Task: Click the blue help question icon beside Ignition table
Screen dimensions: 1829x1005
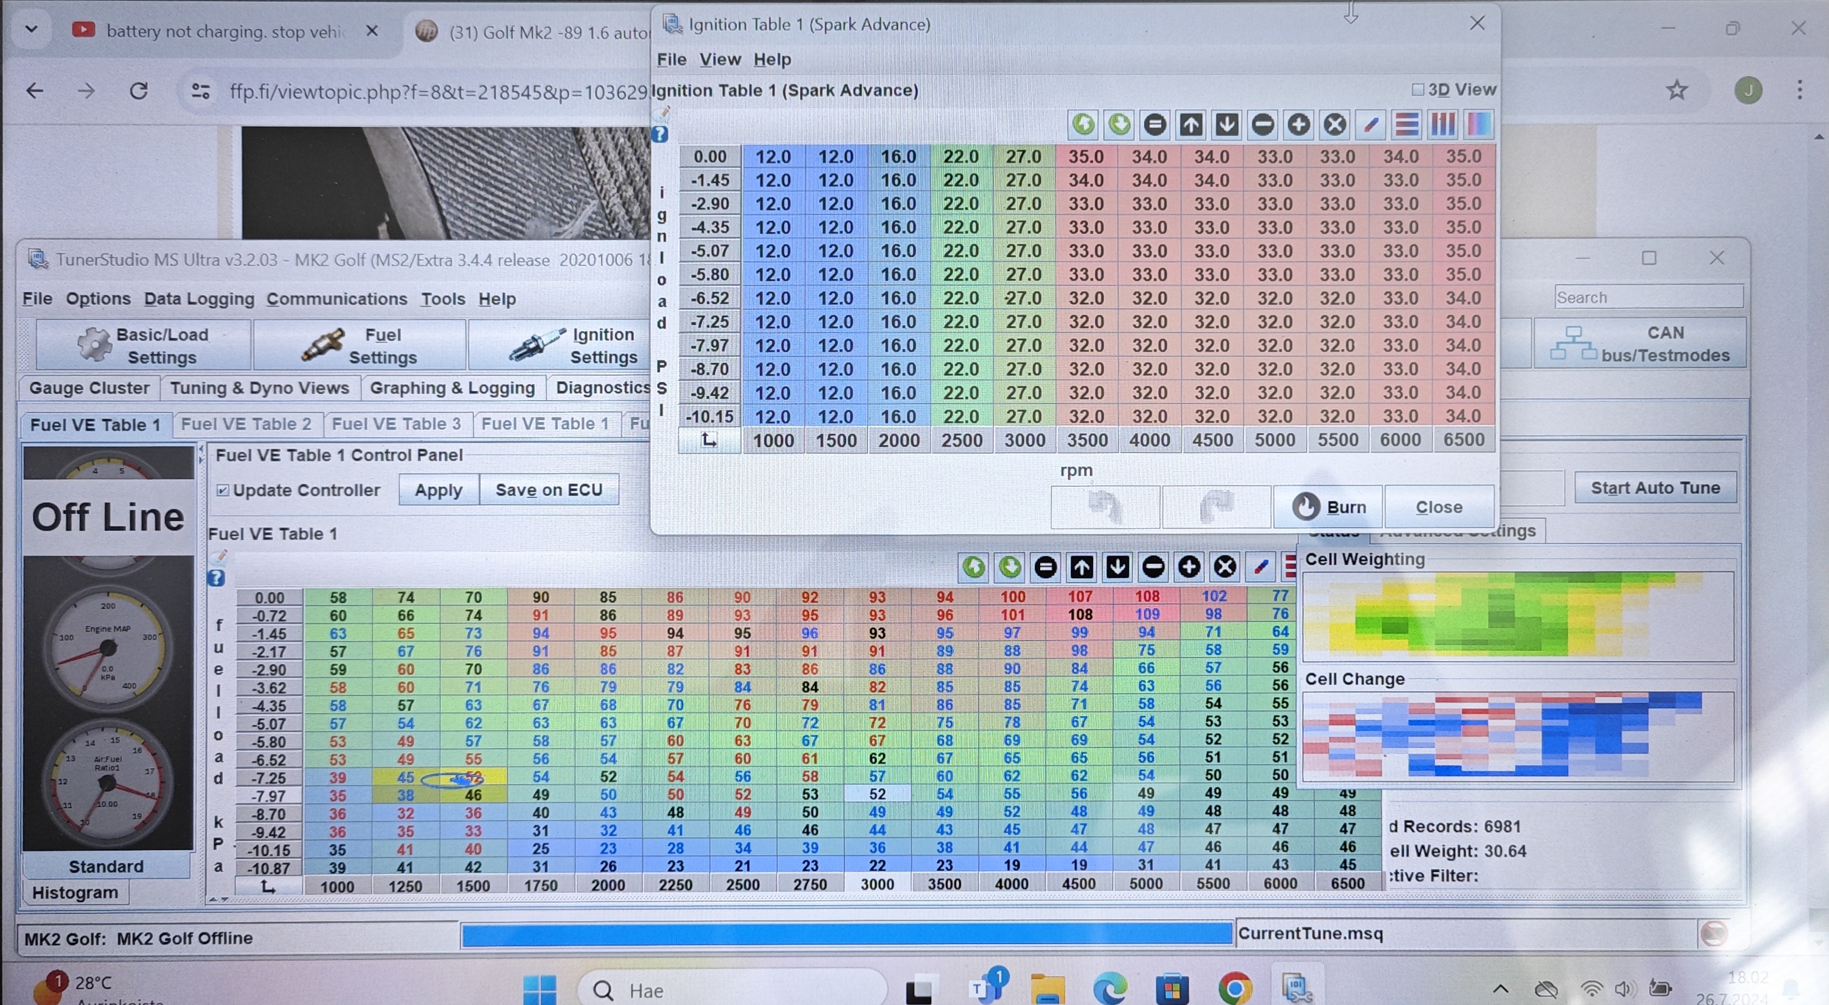Action: (660, 134)
